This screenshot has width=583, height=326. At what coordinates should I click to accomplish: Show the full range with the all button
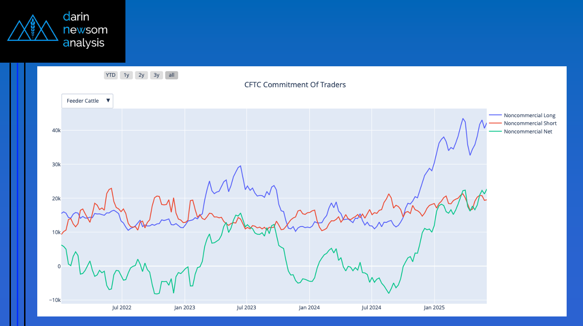click(x=171, y=75)
